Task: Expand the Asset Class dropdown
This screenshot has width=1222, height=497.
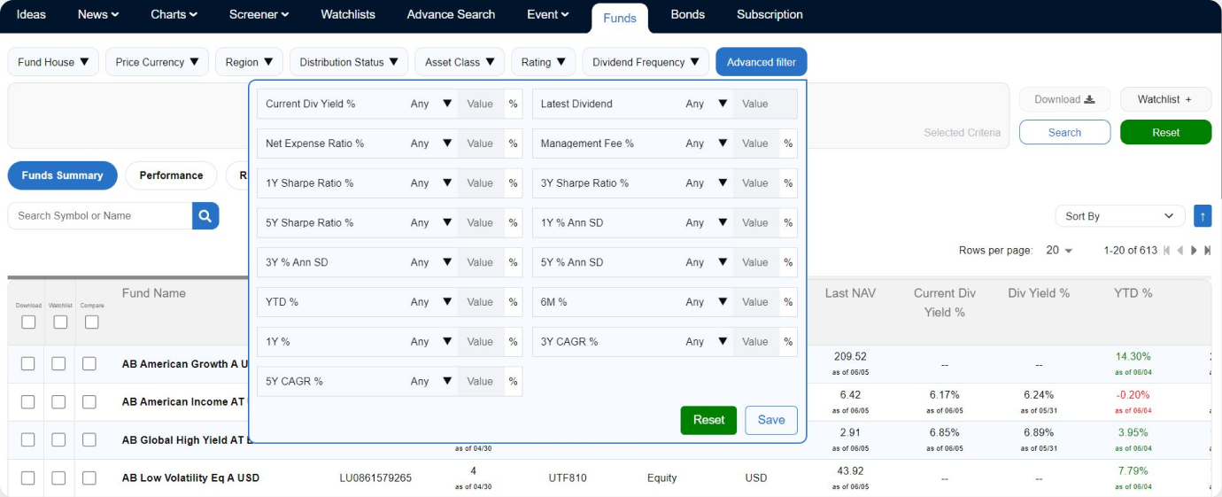Action: click(x=460, y=62)
